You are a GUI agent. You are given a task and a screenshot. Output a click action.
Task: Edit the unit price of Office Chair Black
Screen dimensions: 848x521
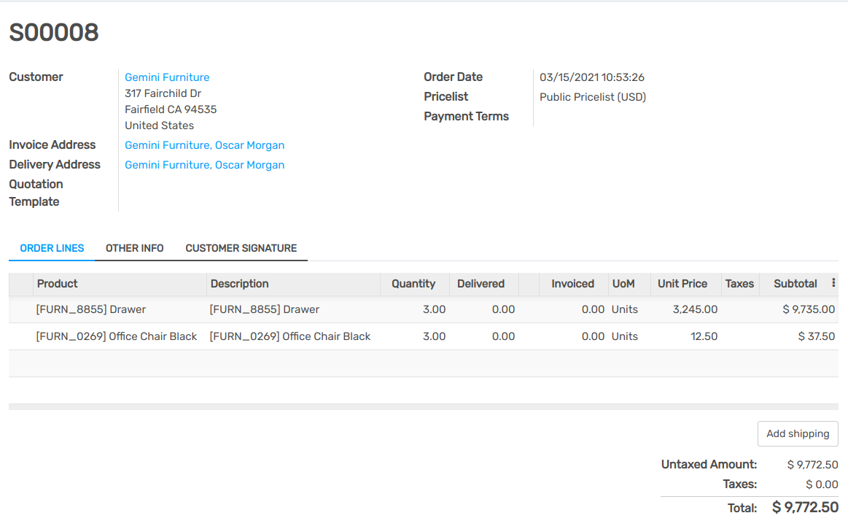693,336
